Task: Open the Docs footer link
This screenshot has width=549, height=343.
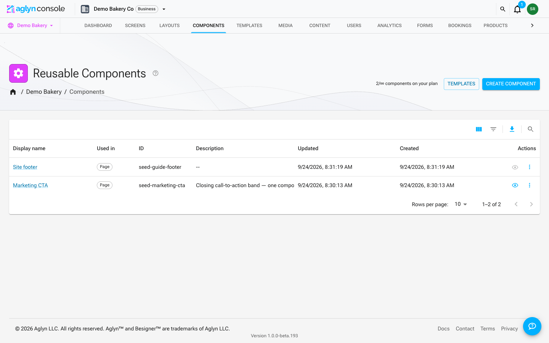Action: [x=443, y=329]
